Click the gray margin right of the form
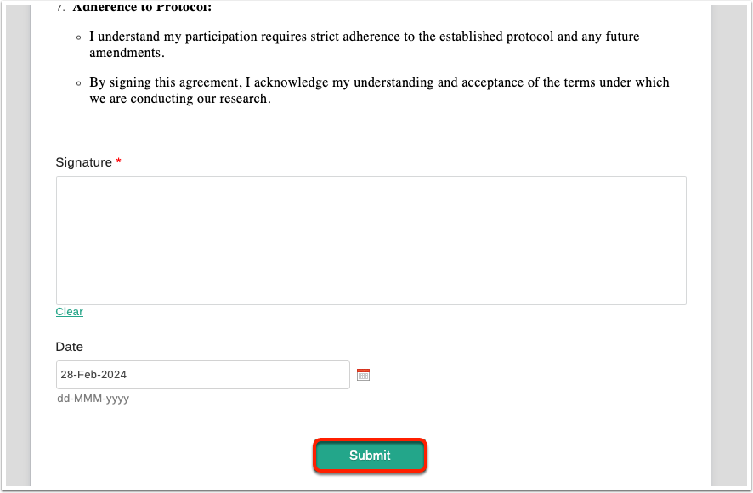The height and width of the screenshot is (493, 753). (728, 245)
